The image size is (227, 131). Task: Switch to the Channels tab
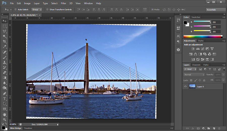click(x=196, y=65)
